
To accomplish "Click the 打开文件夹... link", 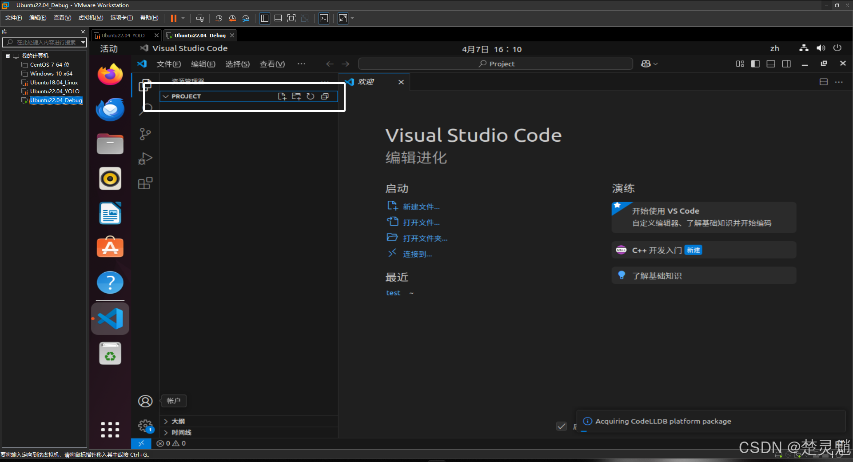I will tap(425, 238).
